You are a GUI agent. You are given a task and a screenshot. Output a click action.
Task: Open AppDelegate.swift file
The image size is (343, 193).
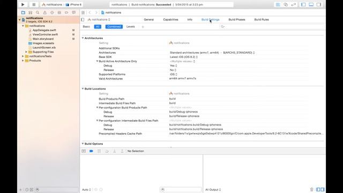tap(44, 30)
